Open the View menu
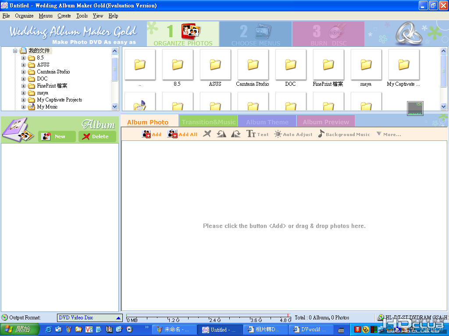Screen dimensions: 449x336 click(98, 16)
